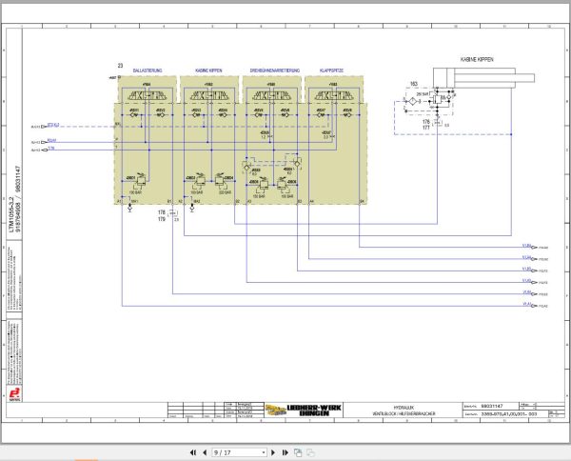Select the DREHBÜHNENARRETIERUNG heading

click(275, 70)
